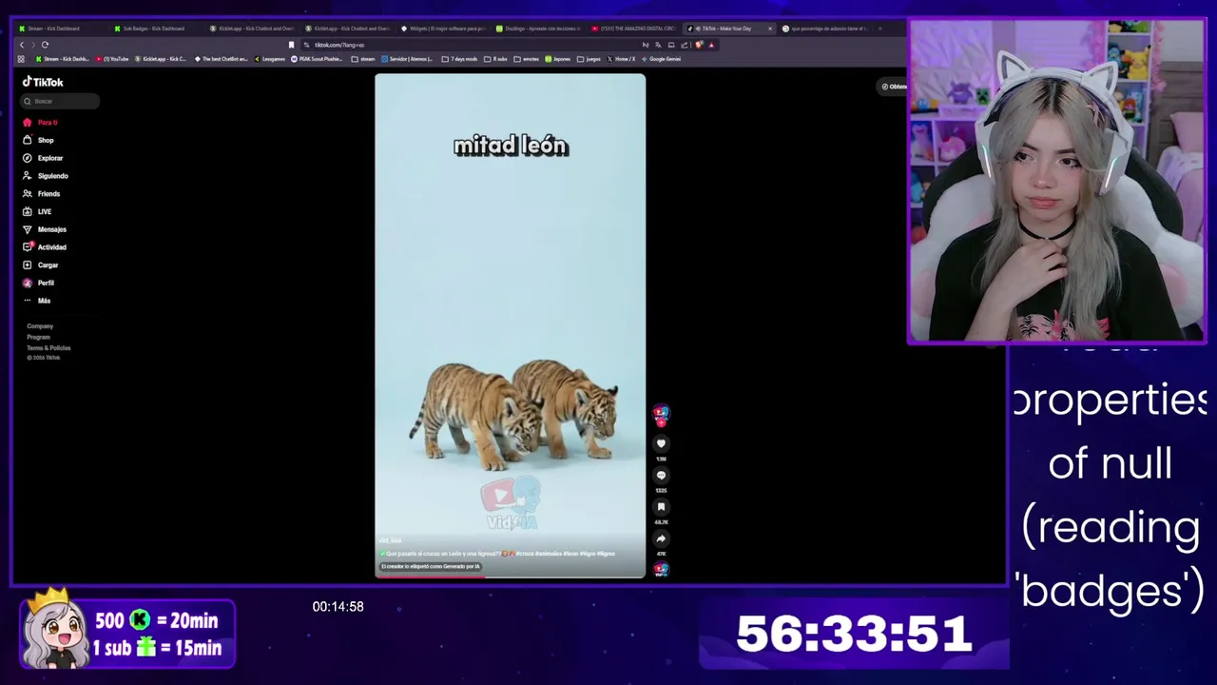Reload the page with the refresh icon
The width and height of the screenshot is (1217, 685).
45,45
